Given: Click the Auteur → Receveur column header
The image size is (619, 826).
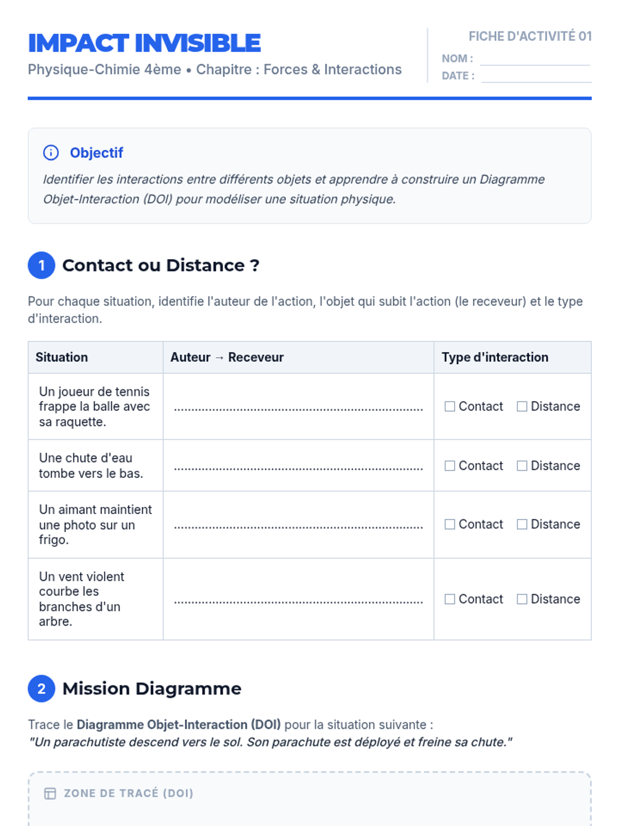Looking at the screenshot, I should 227,357.
